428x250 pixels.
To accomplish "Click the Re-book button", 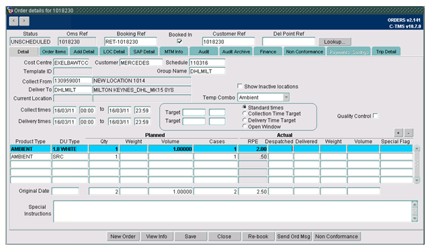I will [x=258, y=237].
